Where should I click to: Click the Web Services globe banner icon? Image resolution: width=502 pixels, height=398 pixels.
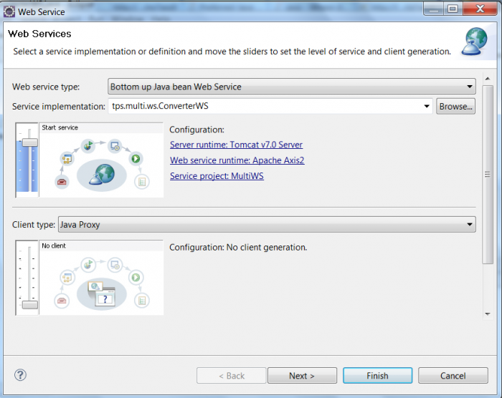point(475,42)
